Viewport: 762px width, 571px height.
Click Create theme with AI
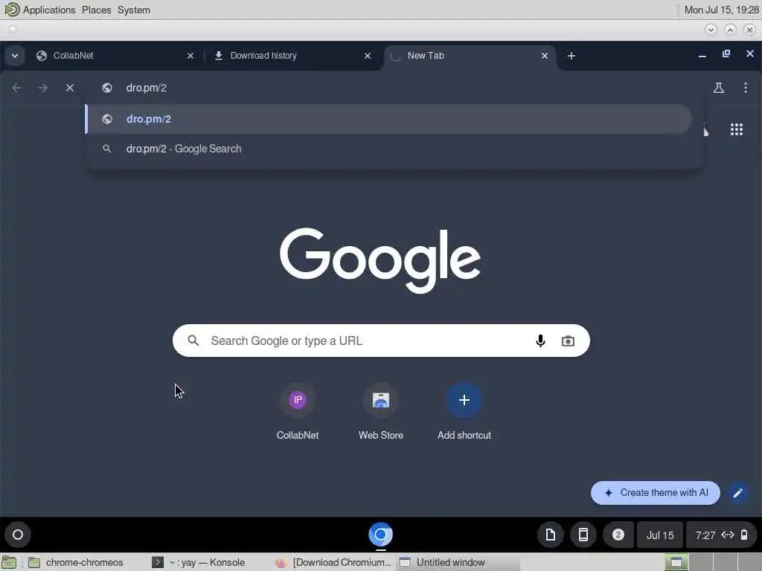point(655,493)
